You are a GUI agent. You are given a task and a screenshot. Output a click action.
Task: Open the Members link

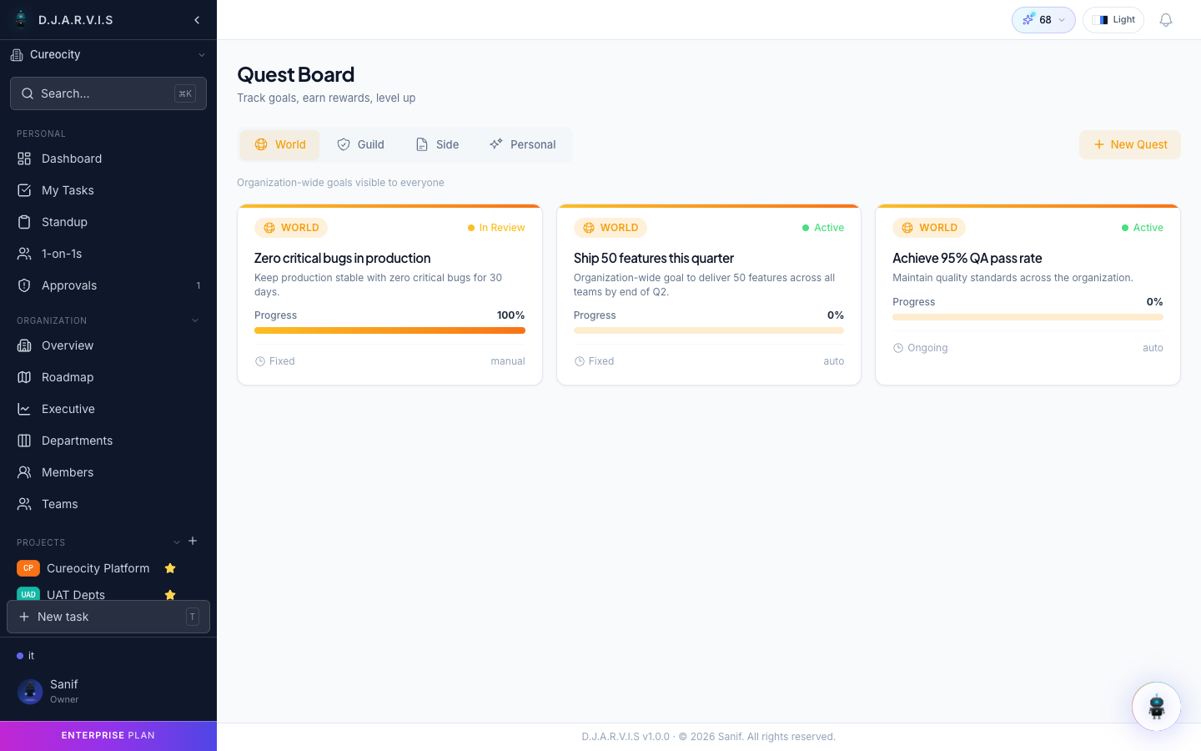(x=108, y=472)
